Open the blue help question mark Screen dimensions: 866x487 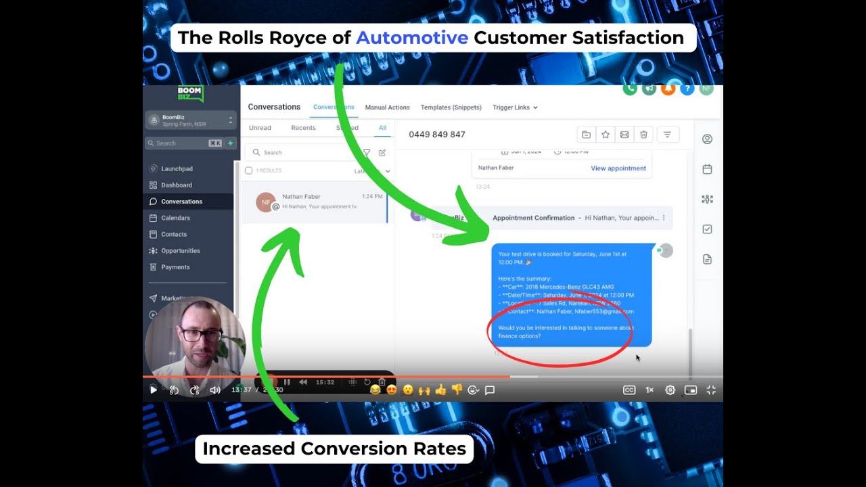point(687,89)
